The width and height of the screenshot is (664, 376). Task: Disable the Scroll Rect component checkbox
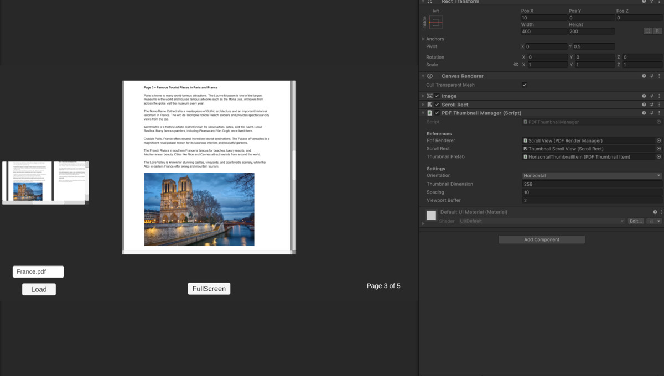[437, 105]
